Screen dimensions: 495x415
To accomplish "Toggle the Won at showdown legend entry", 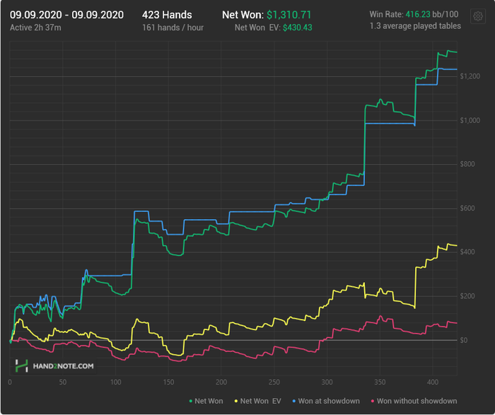I will click(326, 401).
